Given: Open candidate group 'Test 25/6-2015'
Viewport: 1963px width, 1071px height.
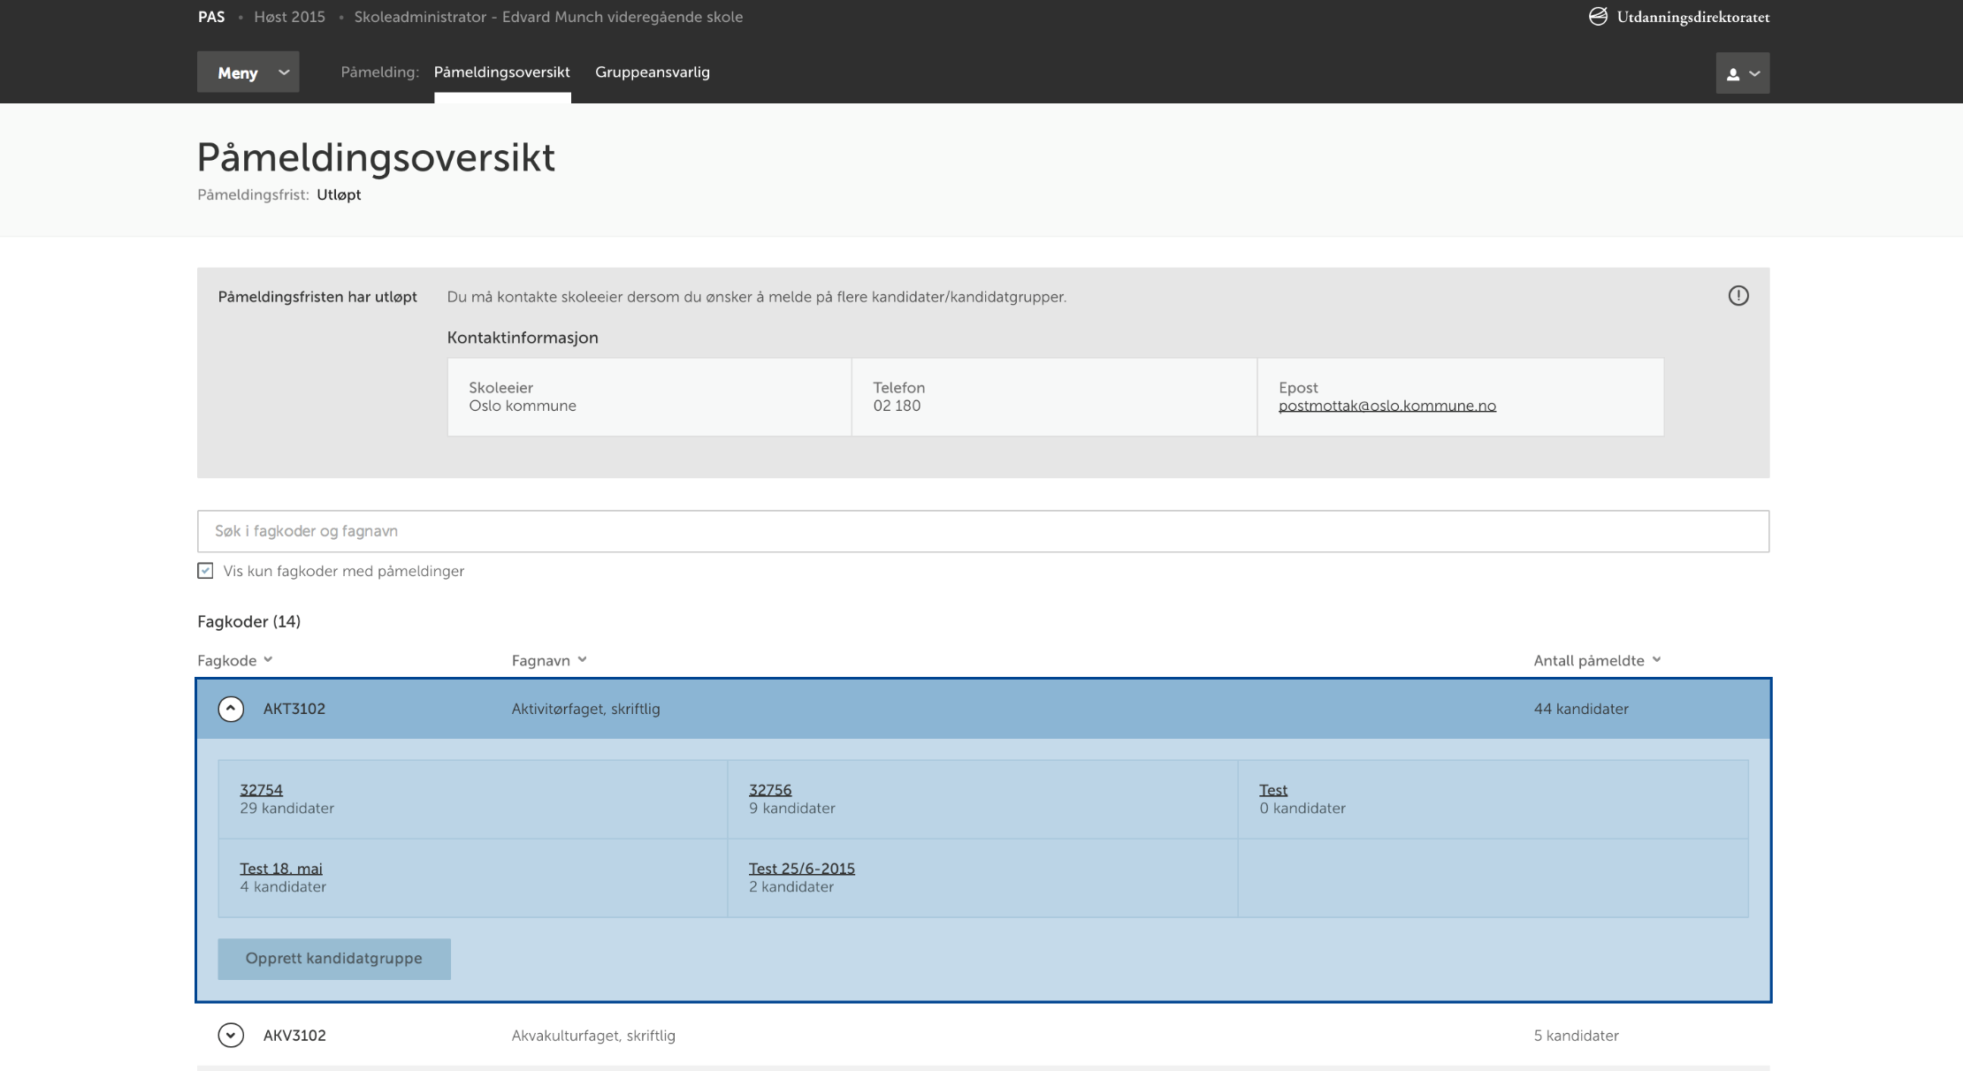Looking at the screenshot, I should pyautogui.click(x=801, y=868).
